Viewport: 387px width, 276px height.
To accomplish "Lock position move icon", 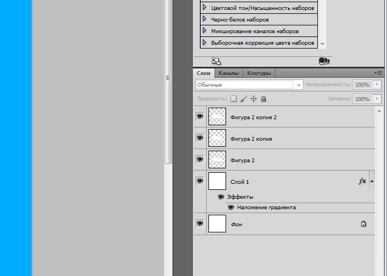I will pyautogui.click(x=253, y=99).
